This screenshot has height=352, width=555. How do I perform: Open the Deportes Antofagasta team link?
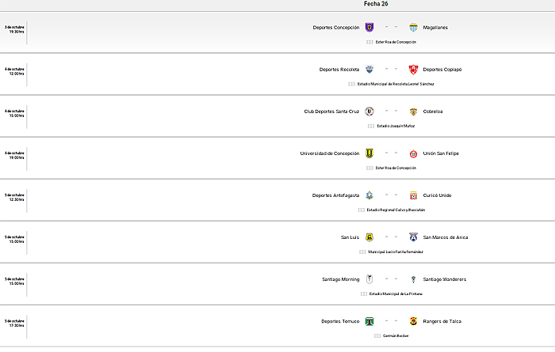point(336,195)
